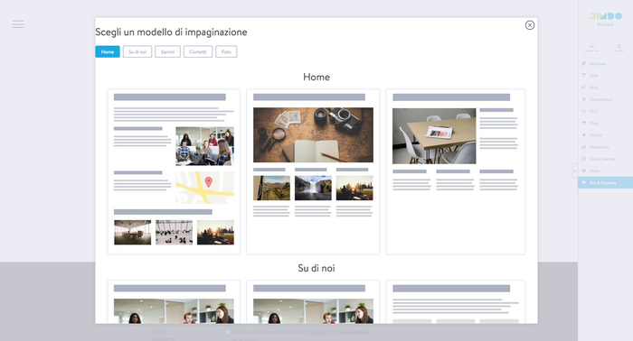Open Partner from the sidebar

coord(605,135)
